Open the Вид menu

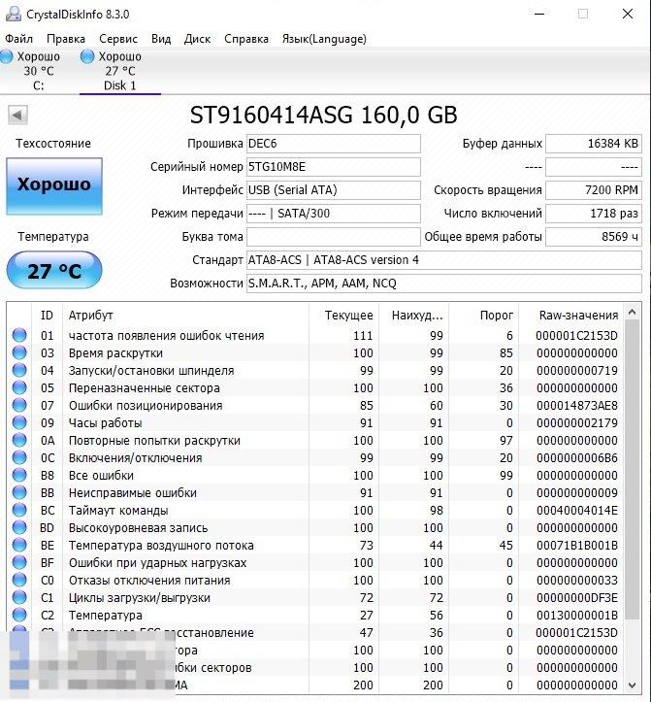(x=161, y=39)
